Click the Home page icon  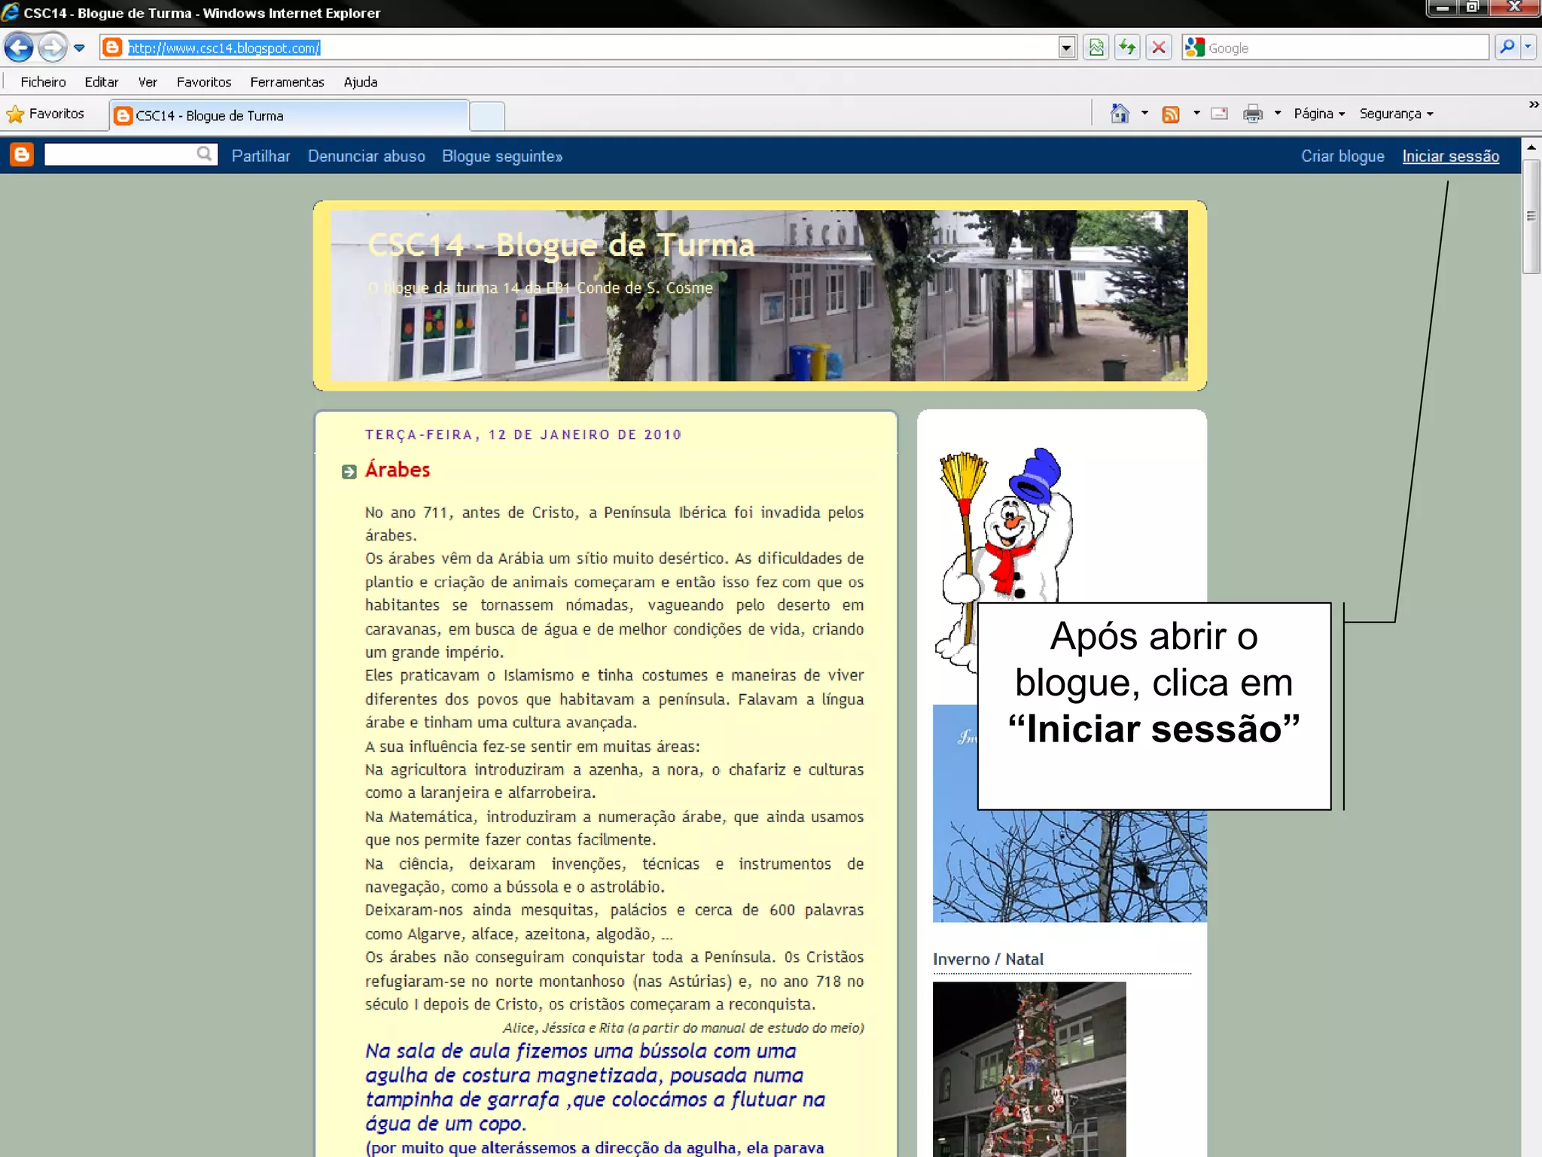coord(1120,114)
